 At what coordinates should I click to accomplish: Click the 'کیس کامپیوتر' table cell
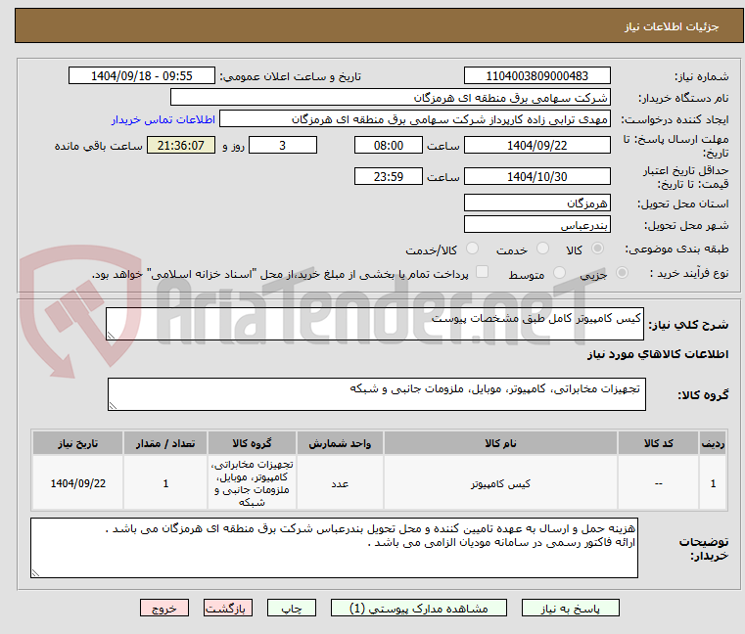[500, 483]
